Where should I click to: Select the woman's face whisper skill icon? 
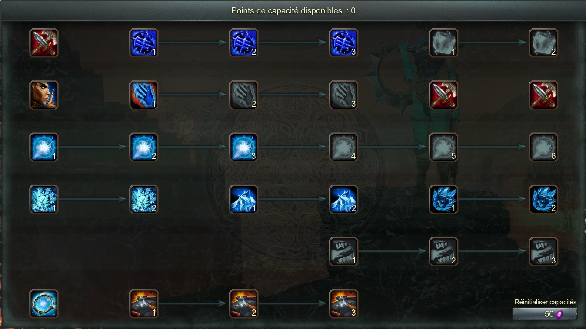tap(44, 95)
